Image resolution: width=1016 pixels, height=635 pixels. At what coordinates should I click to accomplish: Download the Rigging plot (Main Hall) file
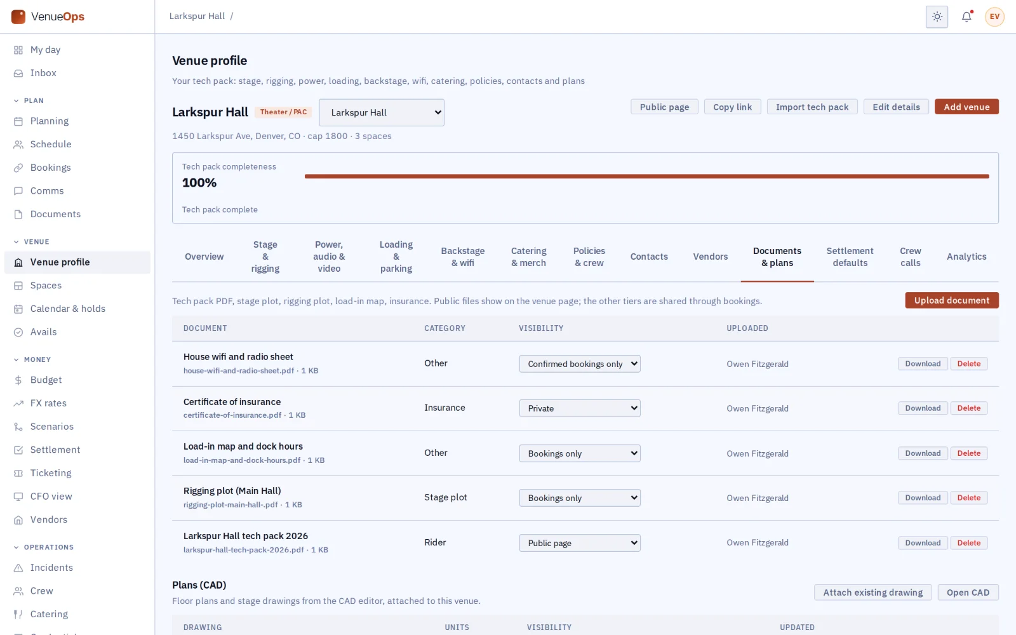tap(923, 498)
